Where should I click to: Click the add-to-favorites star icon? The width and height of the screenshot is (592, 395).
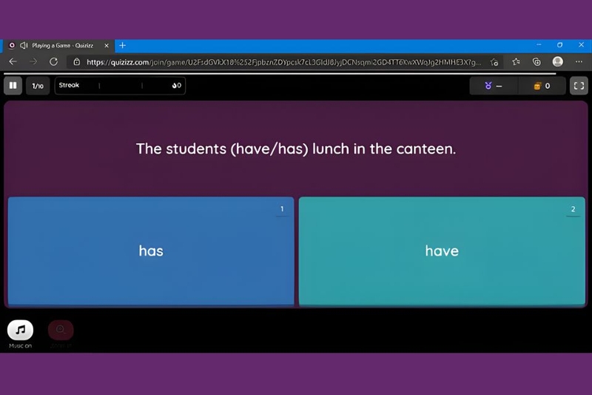point(494,62)
